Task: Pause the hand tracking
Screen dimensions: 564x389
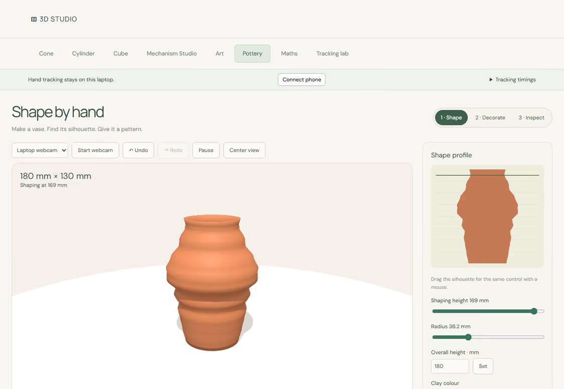Action: tap(206, 150)
